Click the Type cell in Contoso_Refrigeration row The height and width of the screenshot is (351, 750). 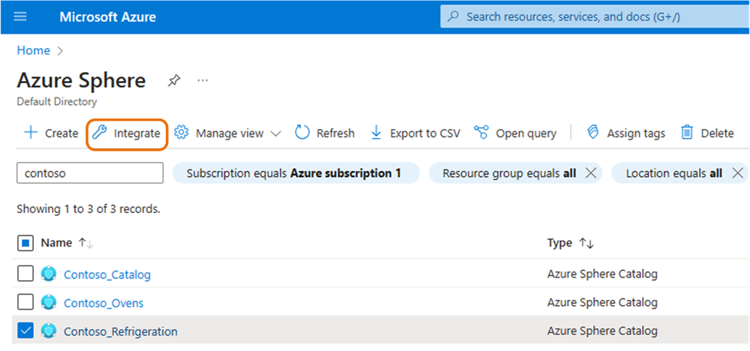pyautogui.click(x=602, y=331)
